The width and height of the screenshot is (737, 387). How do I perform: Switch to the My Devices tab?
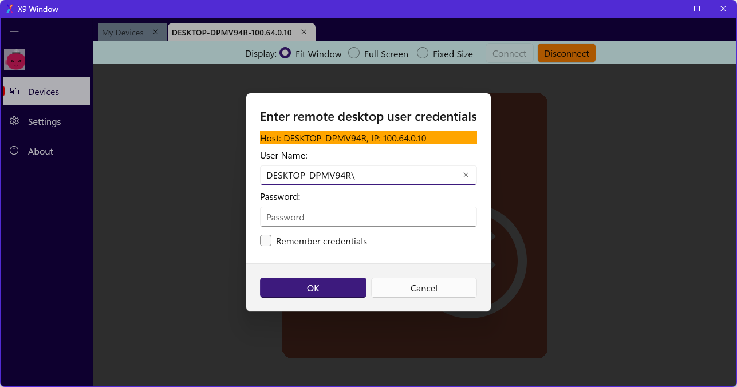123,33
